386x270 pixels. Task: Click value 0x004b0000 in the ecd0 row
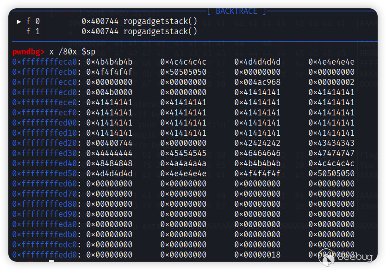[x=109, y=92]
